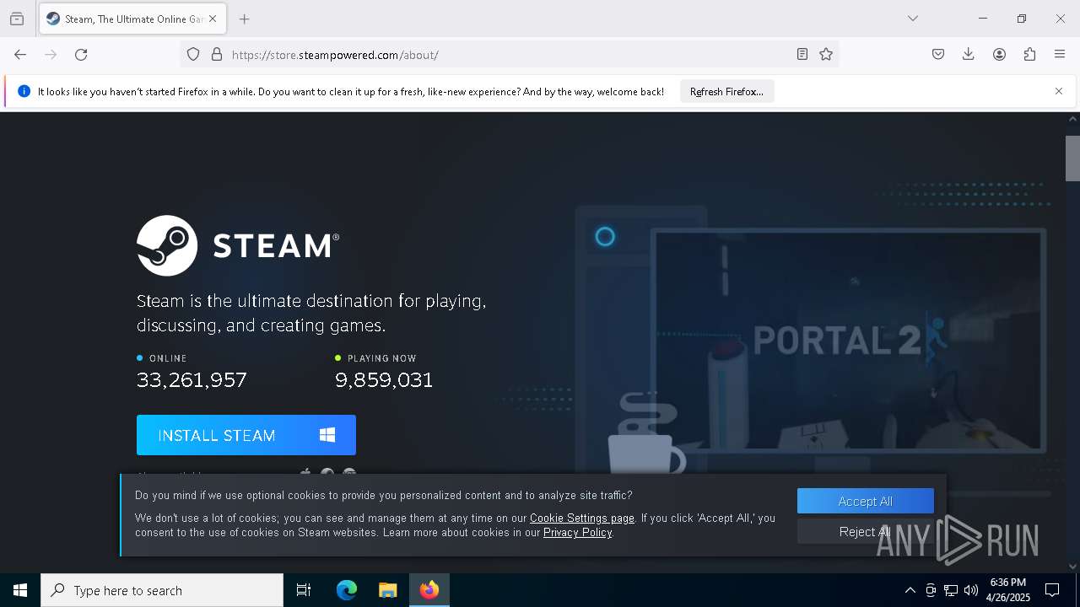
Task: Launch Microsoft Edge from taskbar
Action: pos(347,590)
